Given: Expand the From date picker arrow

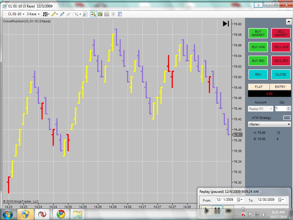Looking at the screenshot, I should 242,200.
